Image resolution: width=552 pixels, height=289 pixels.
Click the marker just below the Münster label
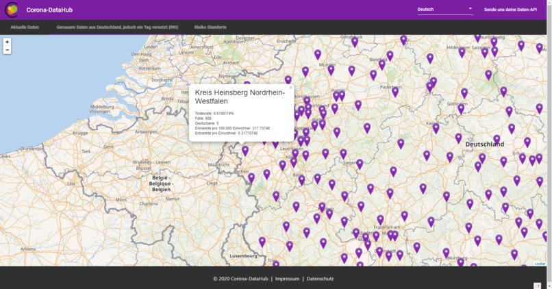point(331,70)
